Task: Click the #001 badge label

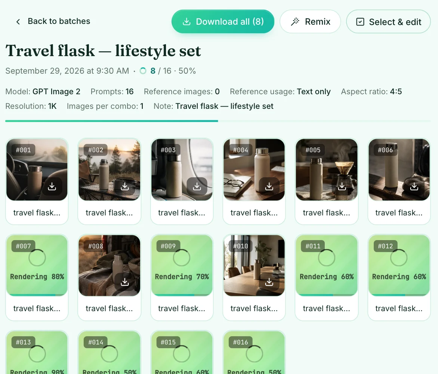Action: coord(23,150)
